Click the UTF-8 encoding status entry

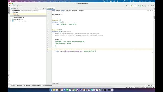(133, 87)
